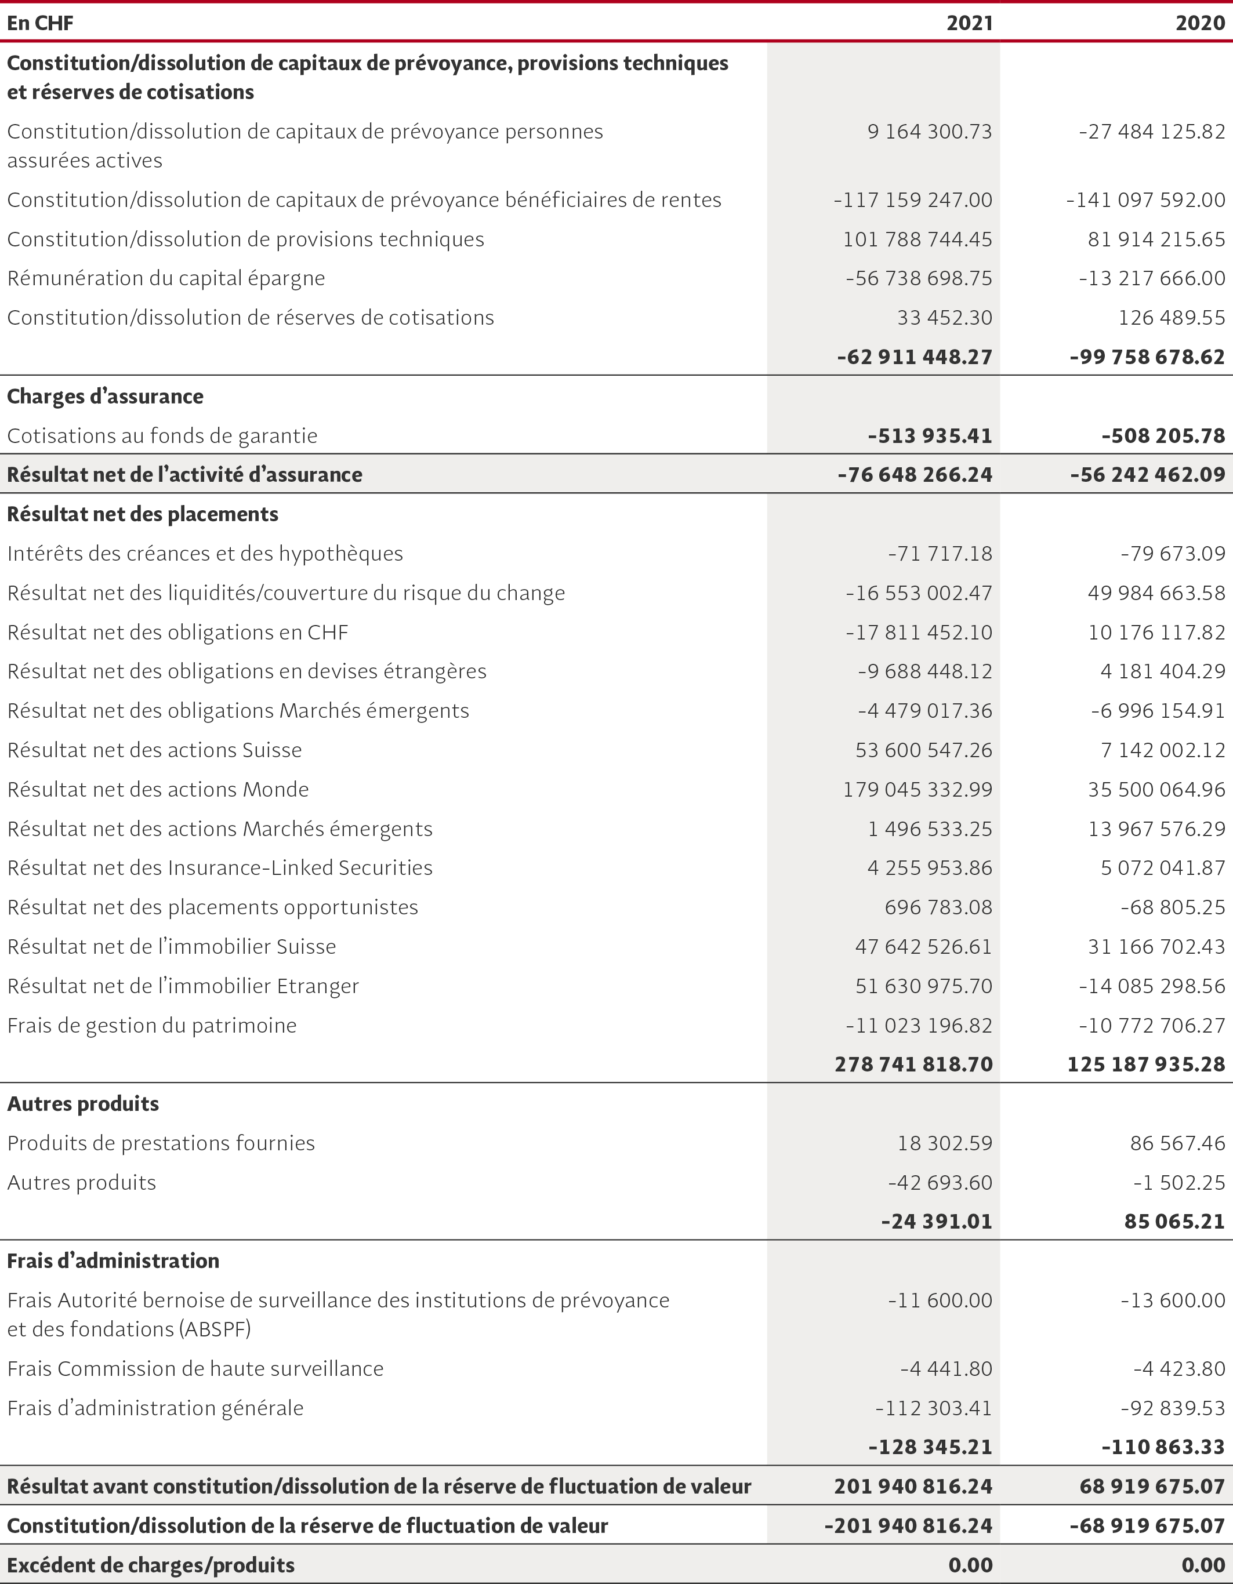This screenshot has height=1584, width=1233.
Task: Select the 'En CHF' header label
Action: (x=40, y=23)
